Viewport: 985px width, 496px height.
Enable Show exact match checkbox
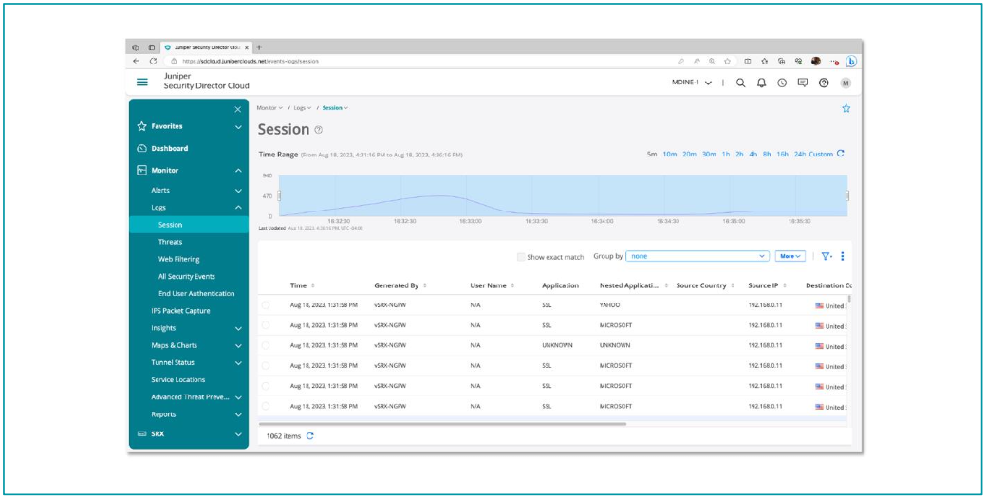[x=521, y=256]
